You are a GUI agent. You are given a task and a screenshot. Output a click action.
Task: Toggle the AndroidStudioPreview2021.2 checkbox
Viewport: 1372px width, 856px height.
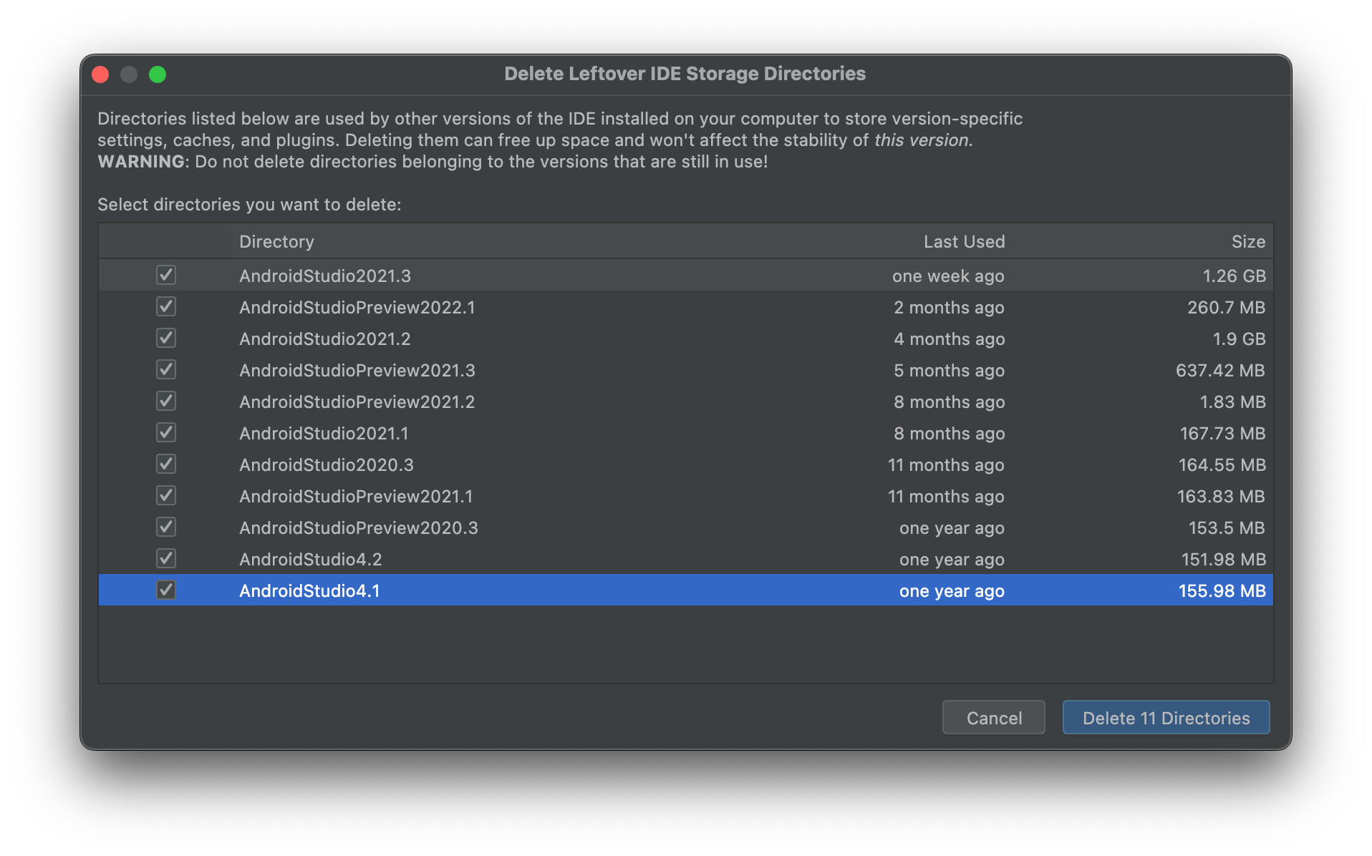click(x=166, y=402)
